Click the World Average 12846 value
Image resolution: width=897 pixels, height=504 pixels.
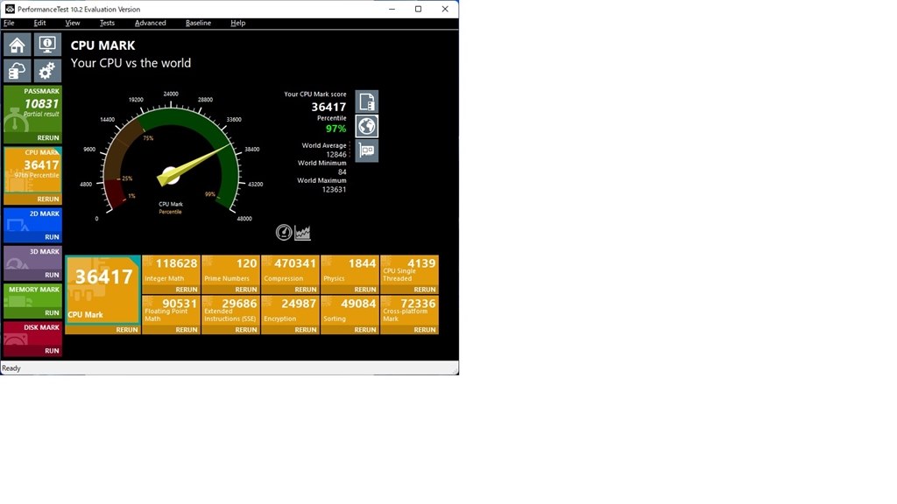point(335,155)
